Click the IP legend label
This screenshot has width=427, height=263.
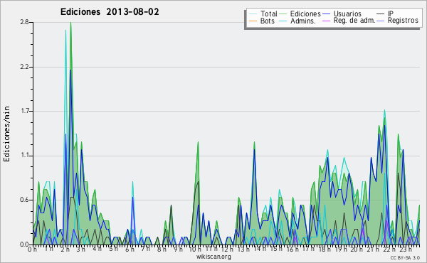(391, 14)
